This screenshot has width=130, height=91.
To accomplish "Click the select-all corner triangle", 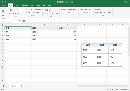I will click(x=2, y=25).
